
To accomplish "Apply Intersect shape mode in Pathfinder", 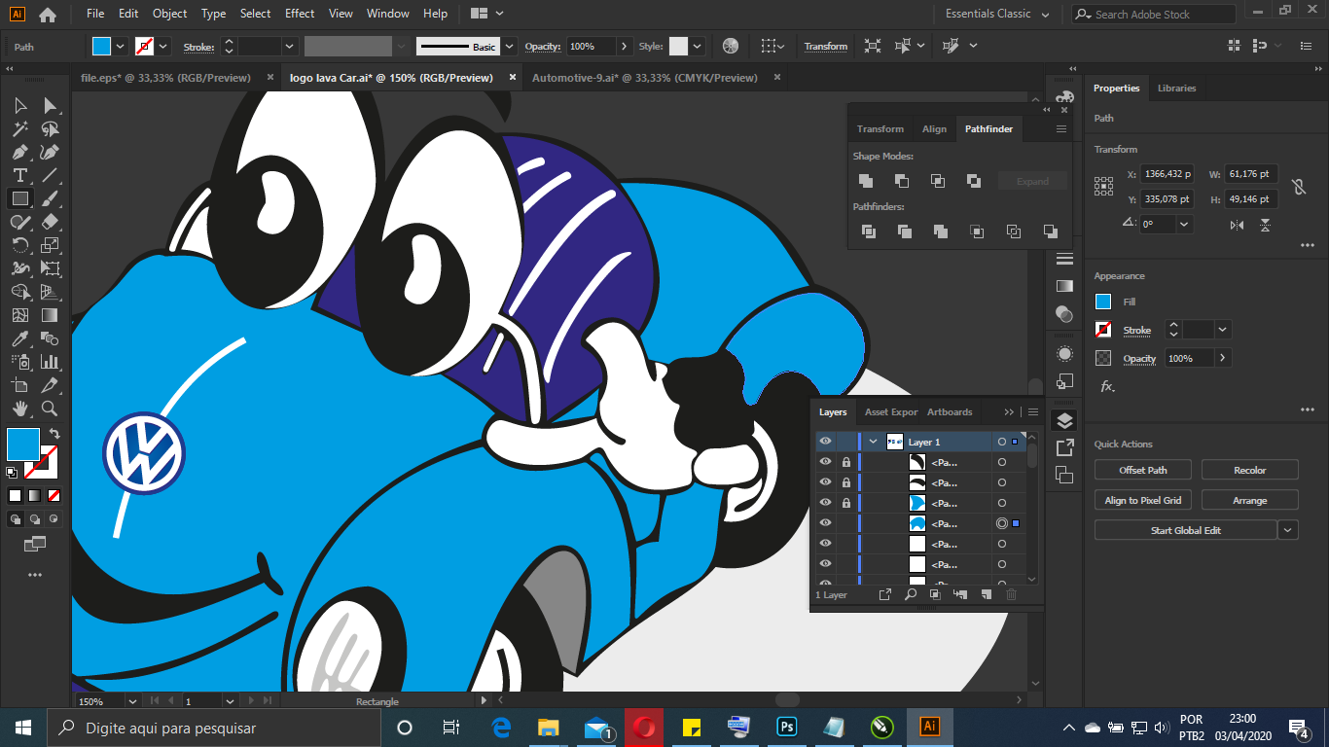I will click(938, 181).
